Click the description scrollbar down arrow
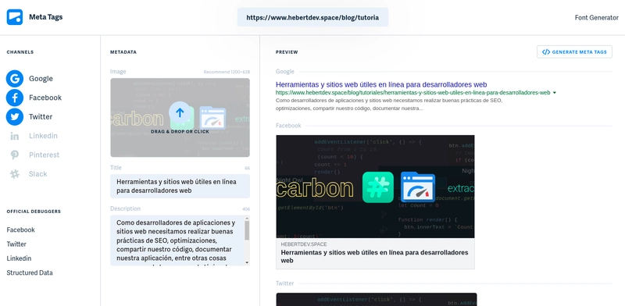 pyautogui.click(x=247, y=262)
